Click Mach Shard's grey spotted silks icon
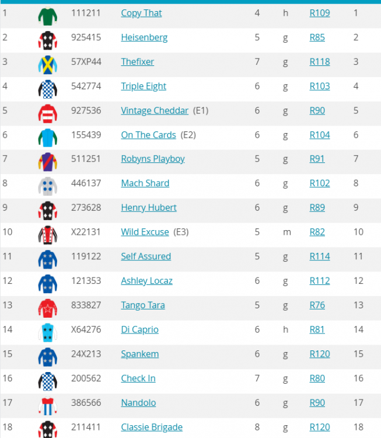This screenshot has width=381, height=438. coord(48,185)
